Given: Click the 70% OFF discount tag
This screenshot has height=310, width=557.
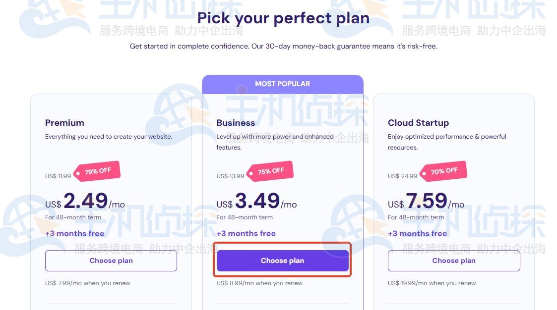Looking at the screenshot, I should point(444,171).
